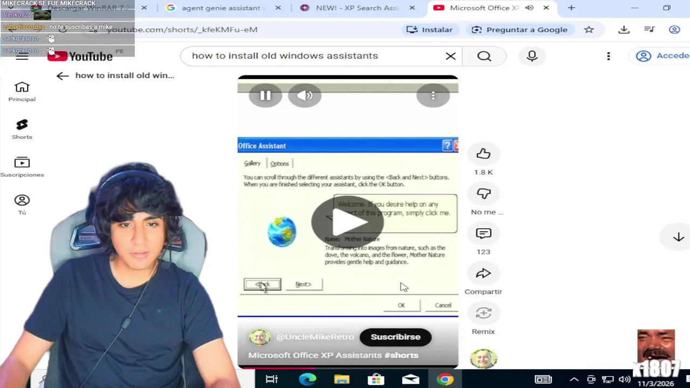Open Chrome downloads
Viewport: 690px width, 388px height.
(x=624, y=30)
